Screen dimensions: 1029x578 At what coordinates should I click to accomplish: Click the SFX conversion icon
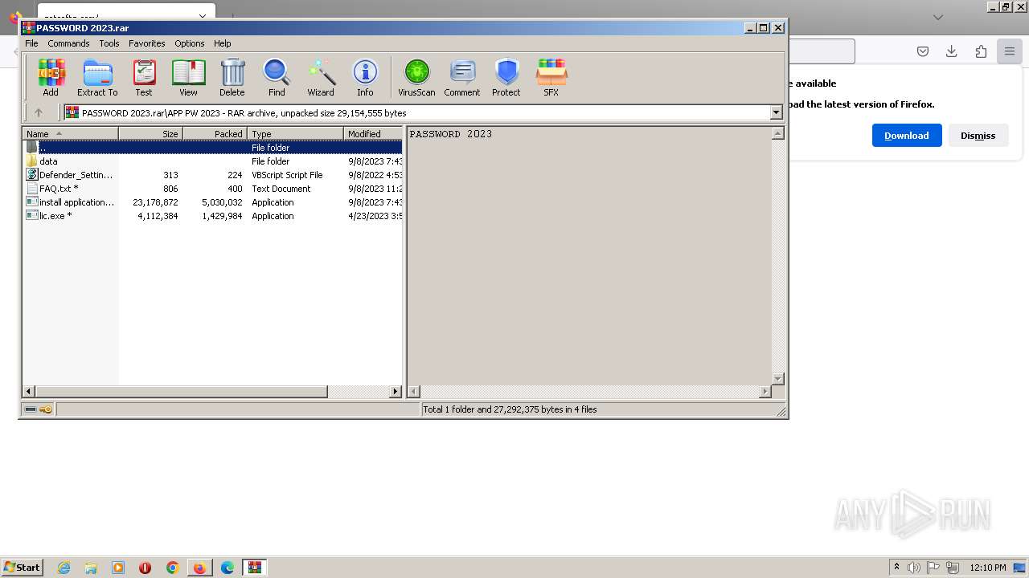coord(551,78)
